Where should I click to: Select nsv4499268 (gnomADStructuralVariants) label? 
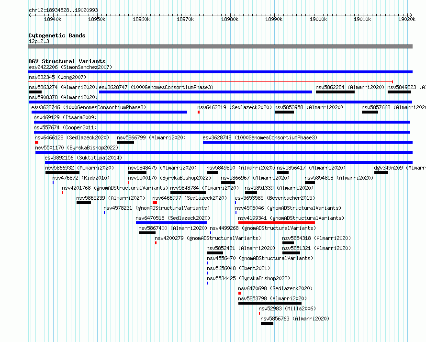(263, 228)
